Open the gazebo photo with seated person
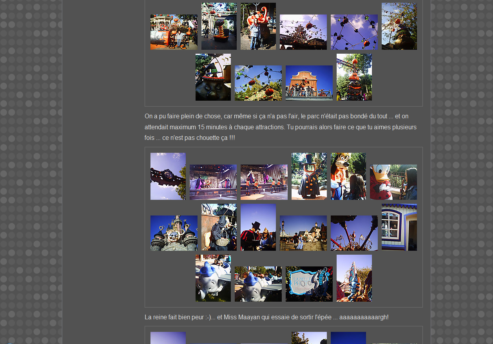Screen dimensions: 493x344 click(x=174, y=32)
